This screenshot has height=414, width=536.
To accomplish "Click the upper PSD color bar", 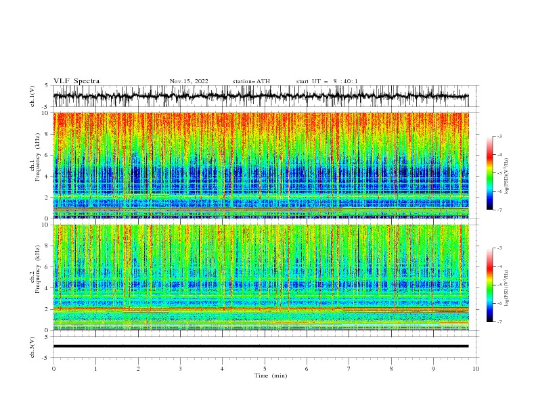I will tap(489, 173).
